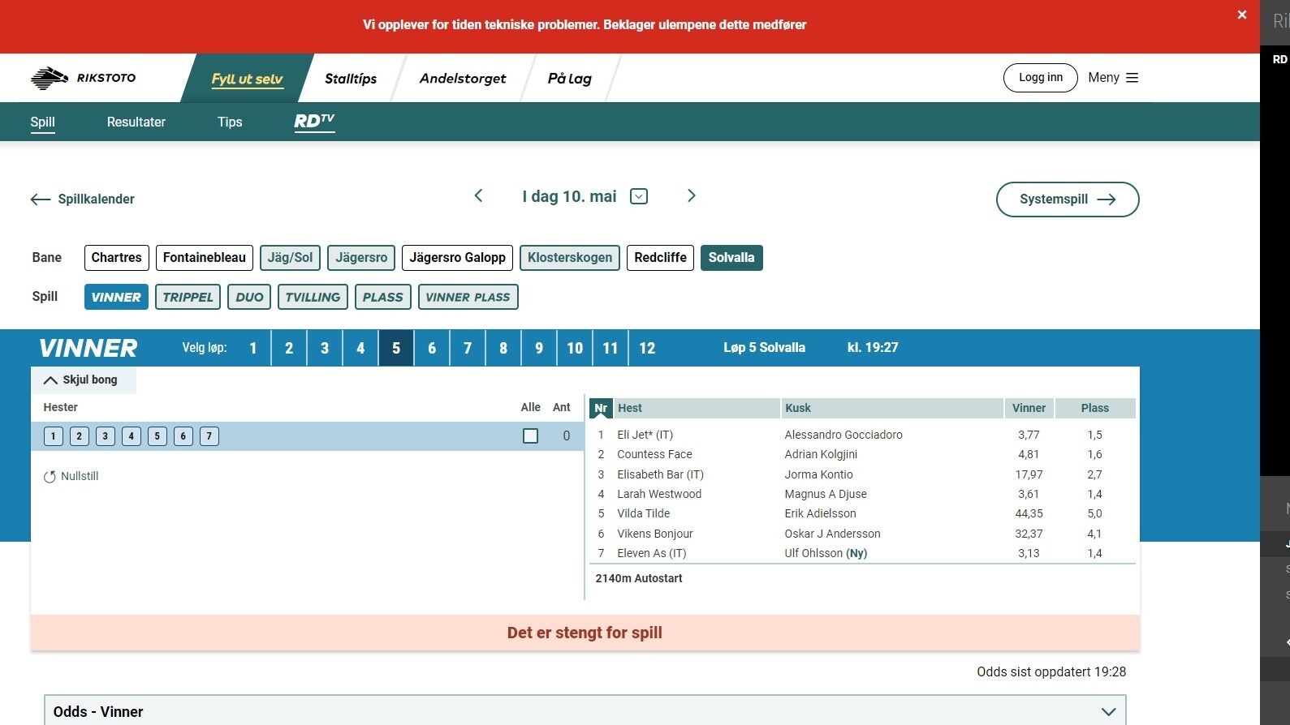The image size is (1290, 725).
Task: Select the VINNER game type
Action: (x=116, y=297)
